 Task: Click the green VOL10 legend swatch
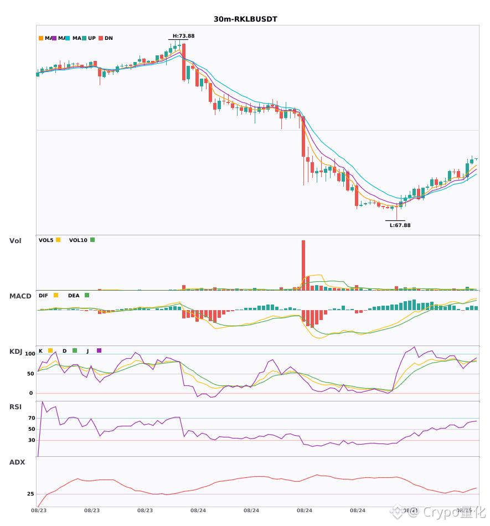click(x=92, y=240)
